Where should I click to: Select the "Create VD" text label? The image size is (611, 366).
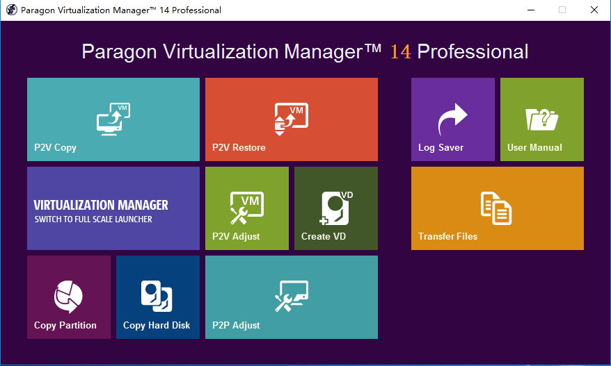(324, 236)
